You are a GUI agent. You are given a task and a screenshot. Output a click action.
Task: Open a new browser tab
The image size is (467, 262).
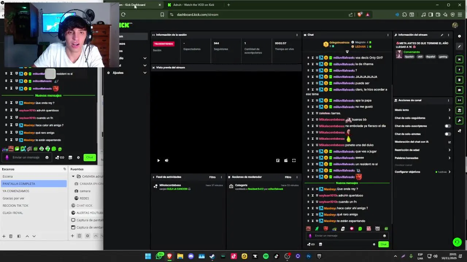228,5
